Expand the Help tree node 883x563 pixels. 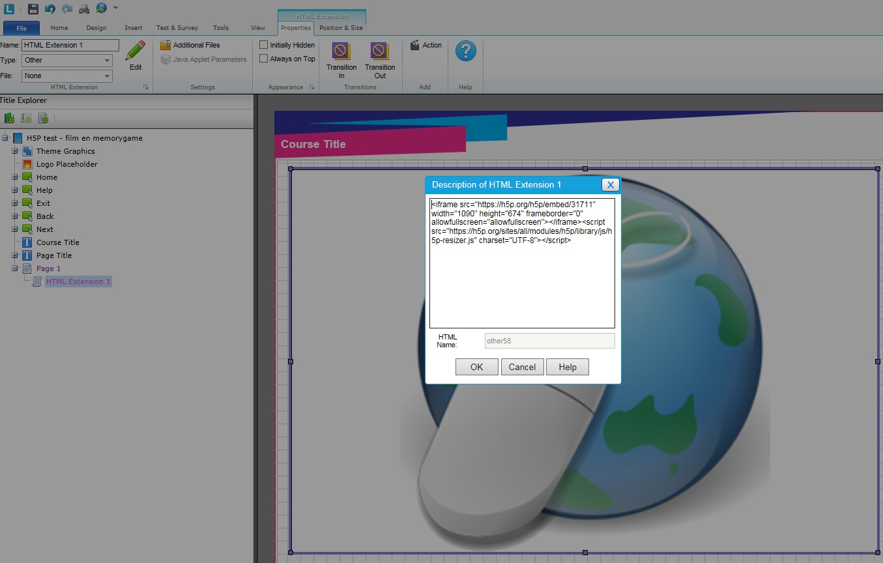pyautogui.click(x=15, y=190)
